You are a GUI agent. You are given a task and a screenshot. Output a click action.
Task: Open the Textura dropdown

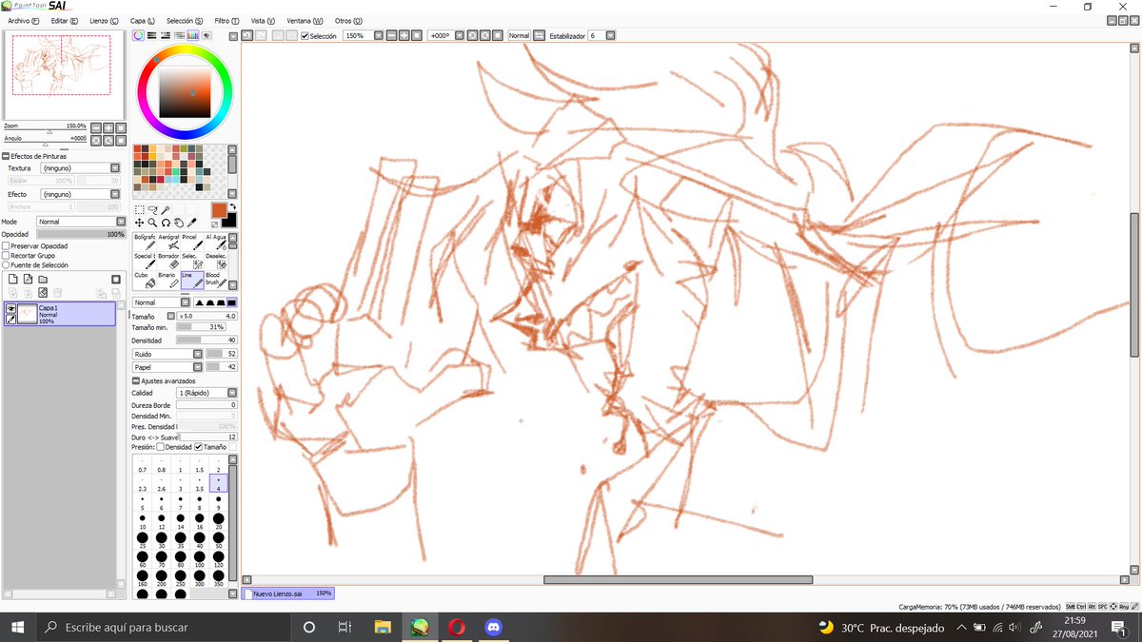(x=81, y=168)
